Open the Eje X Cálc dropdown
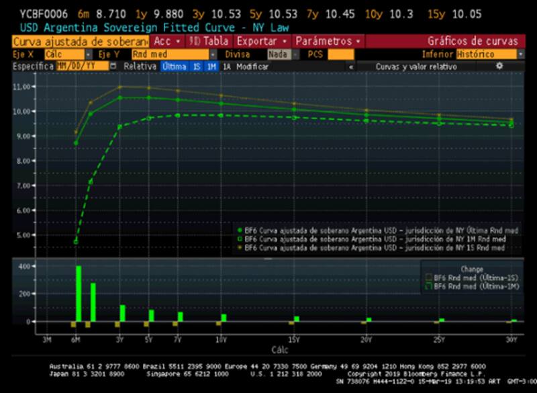Image resolution: width=537 pixels, height=393 pixels. [66, 54]
